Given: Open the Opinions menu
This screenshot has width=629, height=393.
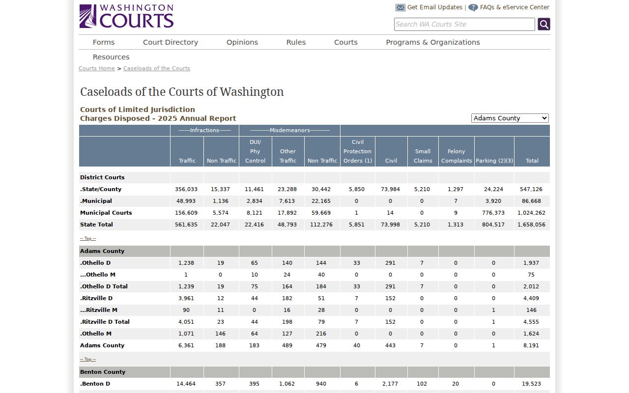Looking at the screenshot, I should click(x=242, y=42).
